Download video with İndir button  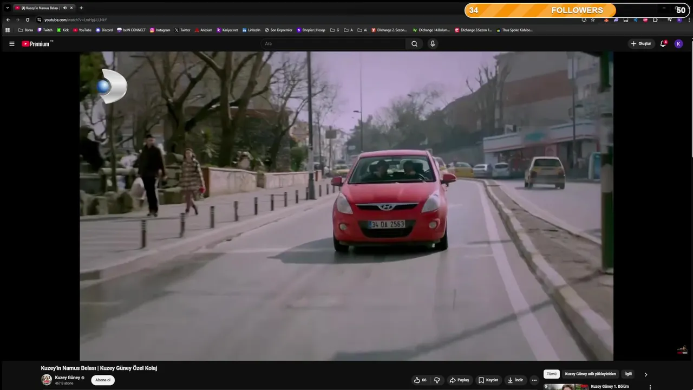point(515,380)
